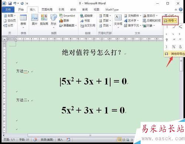This screenshot has height=144, width=185.
Task: Change language via 英语(美国) status
Action: click(x=47, y=140)
